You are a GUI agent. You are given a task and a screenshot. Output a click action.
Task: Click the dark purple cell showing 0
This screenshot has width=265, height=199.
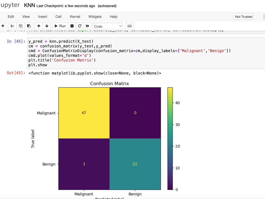point(135,113)
